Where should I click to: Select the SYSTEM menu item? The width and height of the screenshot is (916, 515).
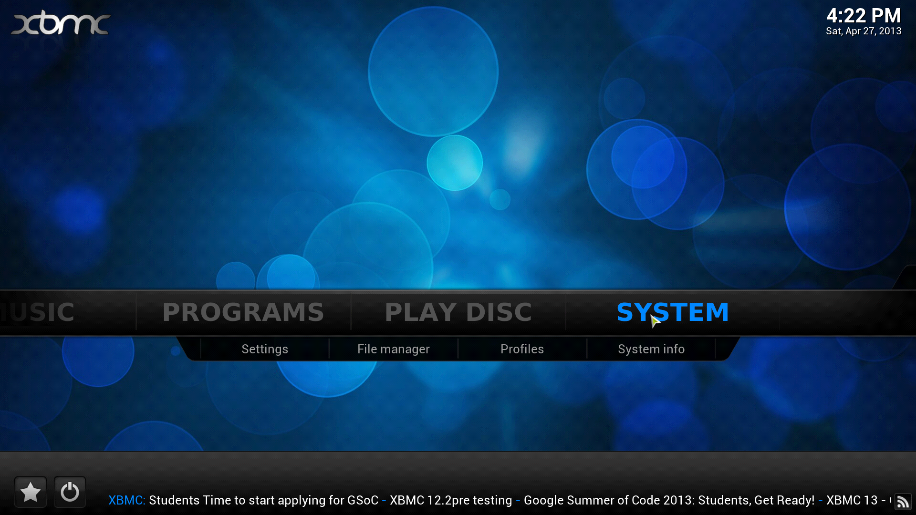[x=673, y=312]
